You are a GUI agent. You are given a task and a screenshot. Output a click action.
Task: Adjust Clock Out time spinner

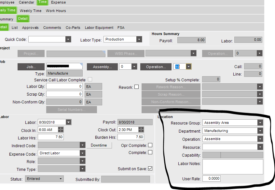(141, 130)
